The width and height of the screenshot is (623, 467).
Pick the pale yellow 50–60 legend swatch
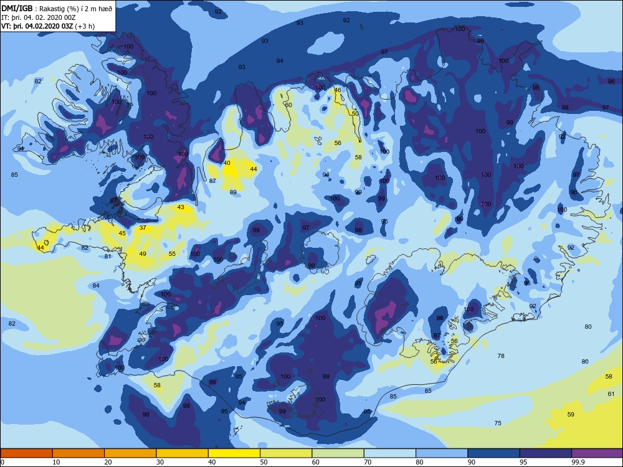click(286, 453)
